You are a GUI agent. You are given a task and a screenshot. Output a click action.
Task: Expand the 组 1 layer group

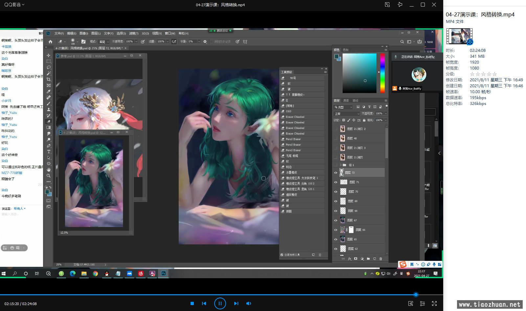tap(340, 165)
